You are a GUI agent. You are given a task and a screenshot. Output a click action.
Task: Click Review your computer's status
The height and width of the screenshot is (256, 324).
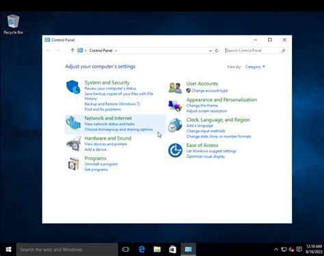[x=110, y=88]
